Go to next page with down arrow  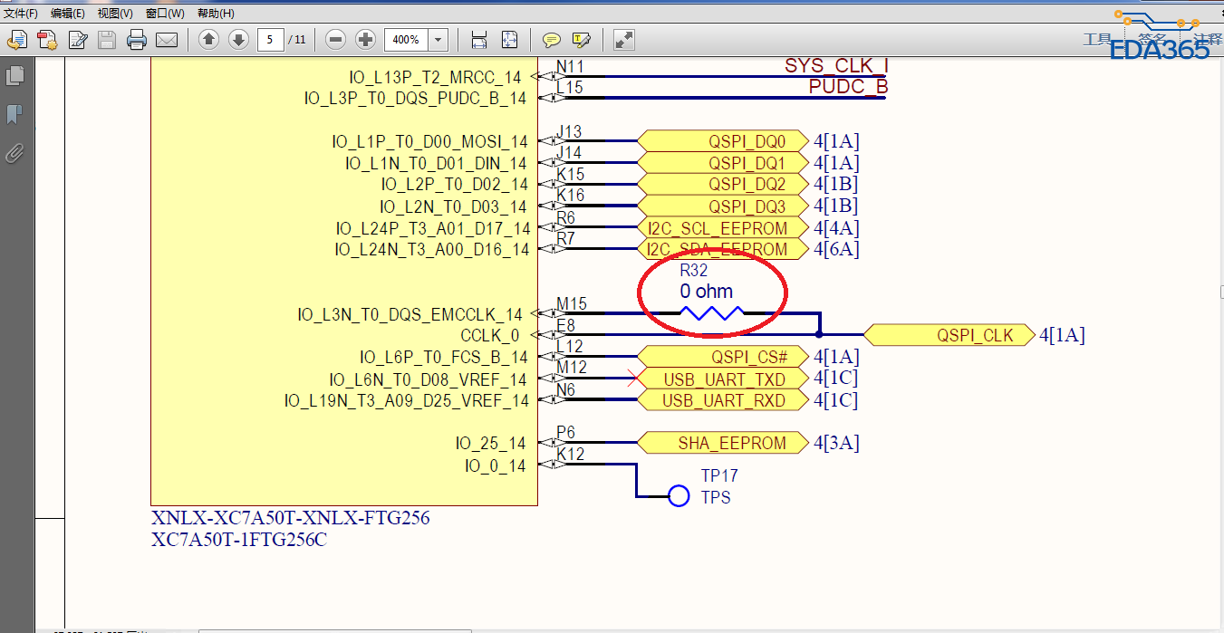(x=238, y=40)
